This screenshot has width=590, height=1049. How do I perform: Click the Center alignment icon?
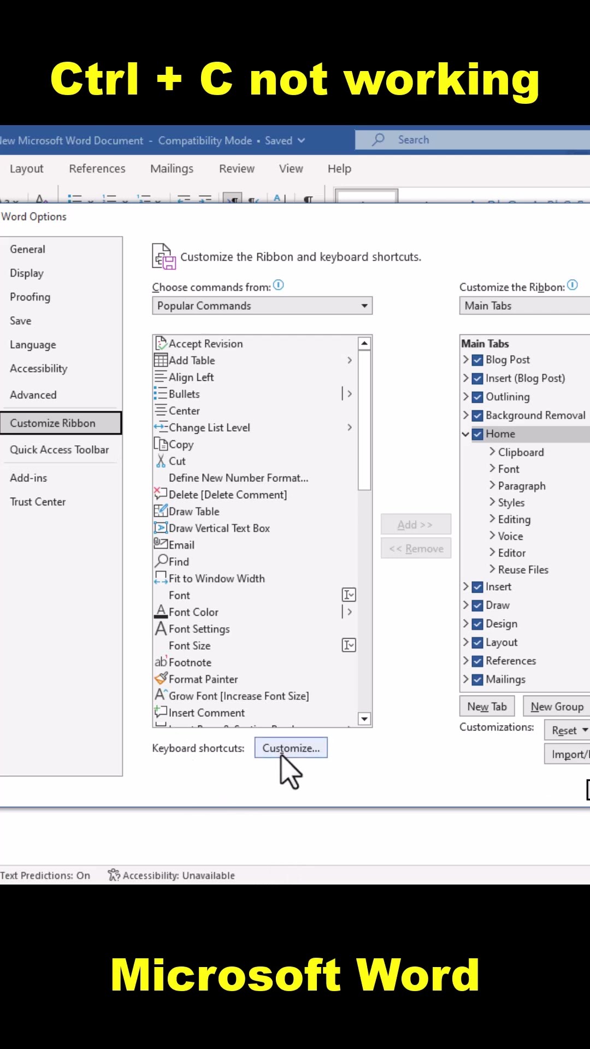point(161,410)
